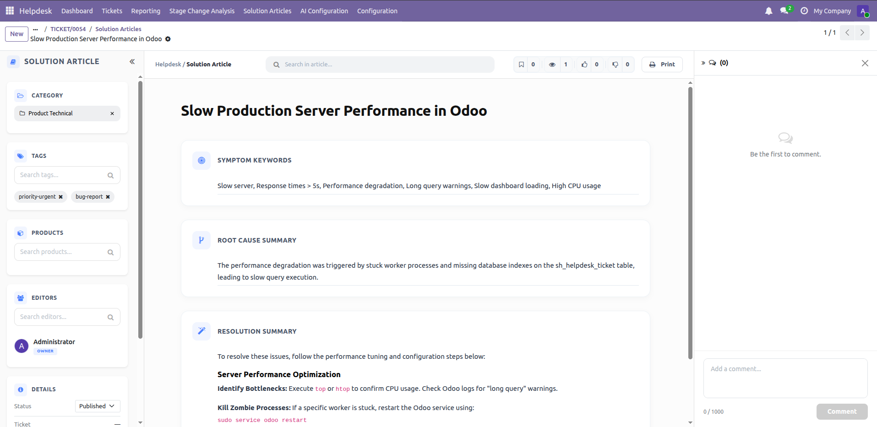Expand the breadcrumb ellipsis menu
Image resolution: width=877 pixels, height=427 pixels.
[35, 29]
